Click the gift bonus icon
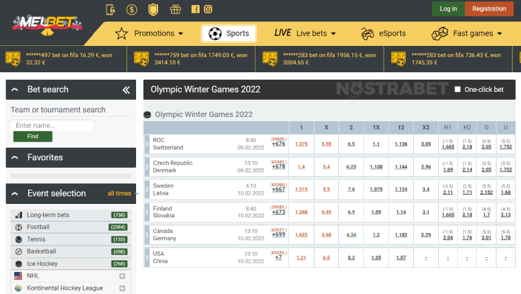This screenshot has height=294, width=521. 175,9
